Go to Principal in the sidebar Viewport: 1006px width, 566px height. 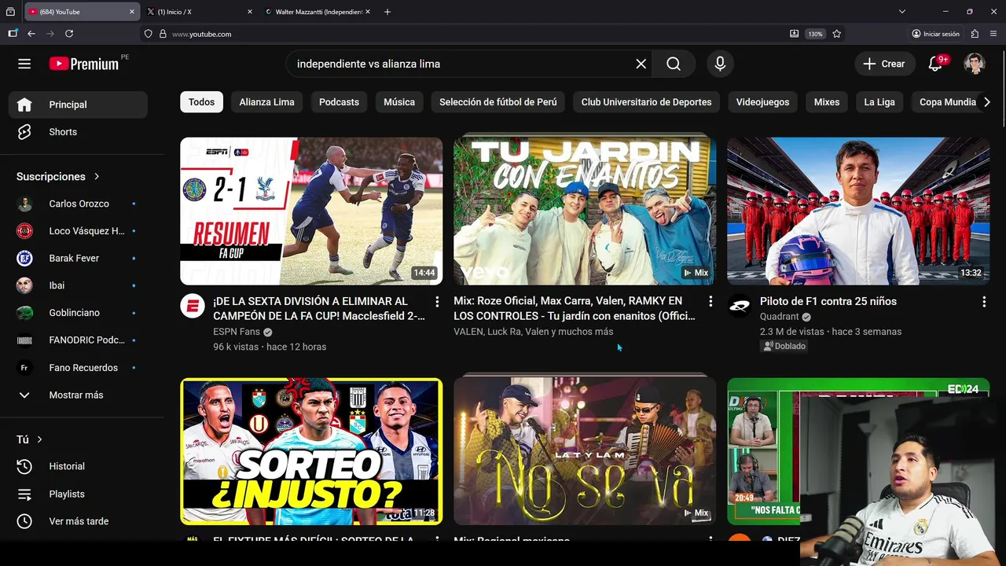tap(78, 105)
